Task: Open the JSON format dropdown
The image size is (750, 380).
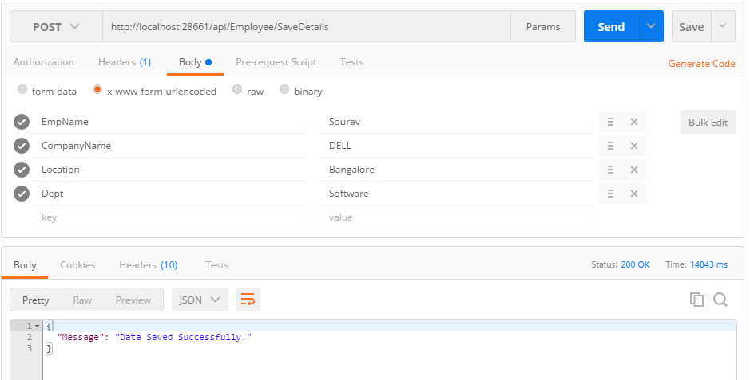Action: click(200, 300)
